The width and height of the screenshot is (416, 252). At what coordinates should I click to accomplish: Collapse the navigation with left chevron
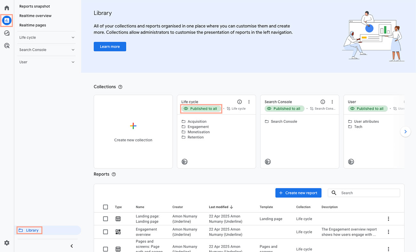72,246
